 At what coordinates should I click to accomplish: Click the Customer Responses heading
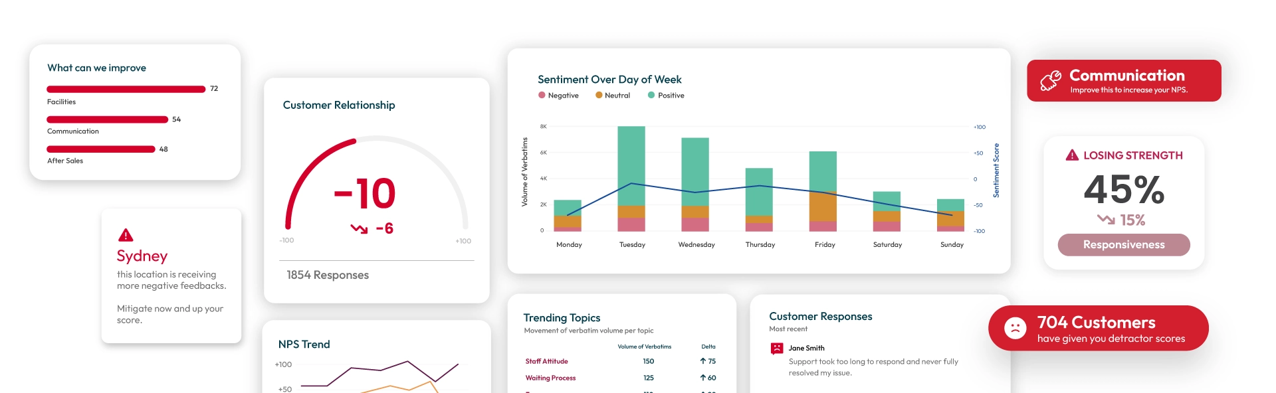821,317
